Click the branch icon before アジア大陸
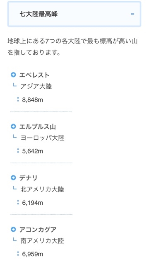The height and width of the screenshot is (262, 149). (14, 85)
